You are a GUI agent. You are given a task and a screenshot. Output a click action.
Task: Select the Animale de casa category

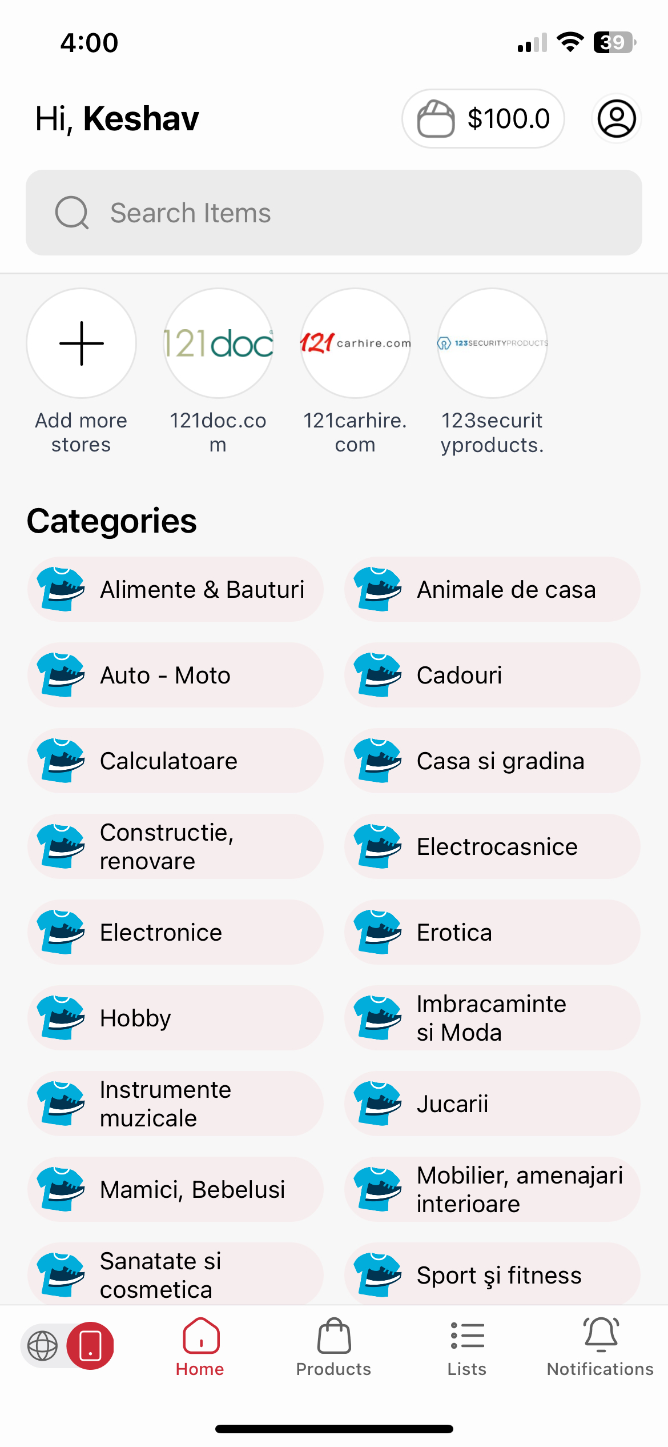click(x=492, y=589)
